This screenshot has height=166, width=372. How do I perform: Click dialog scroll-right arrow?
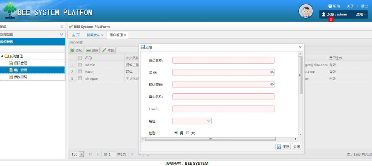point(296,139)
